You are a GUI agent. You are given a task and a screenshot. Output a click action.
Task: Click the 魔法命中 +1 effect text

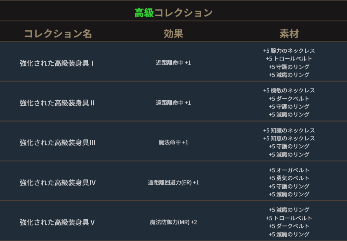click(x=173, y=143)
